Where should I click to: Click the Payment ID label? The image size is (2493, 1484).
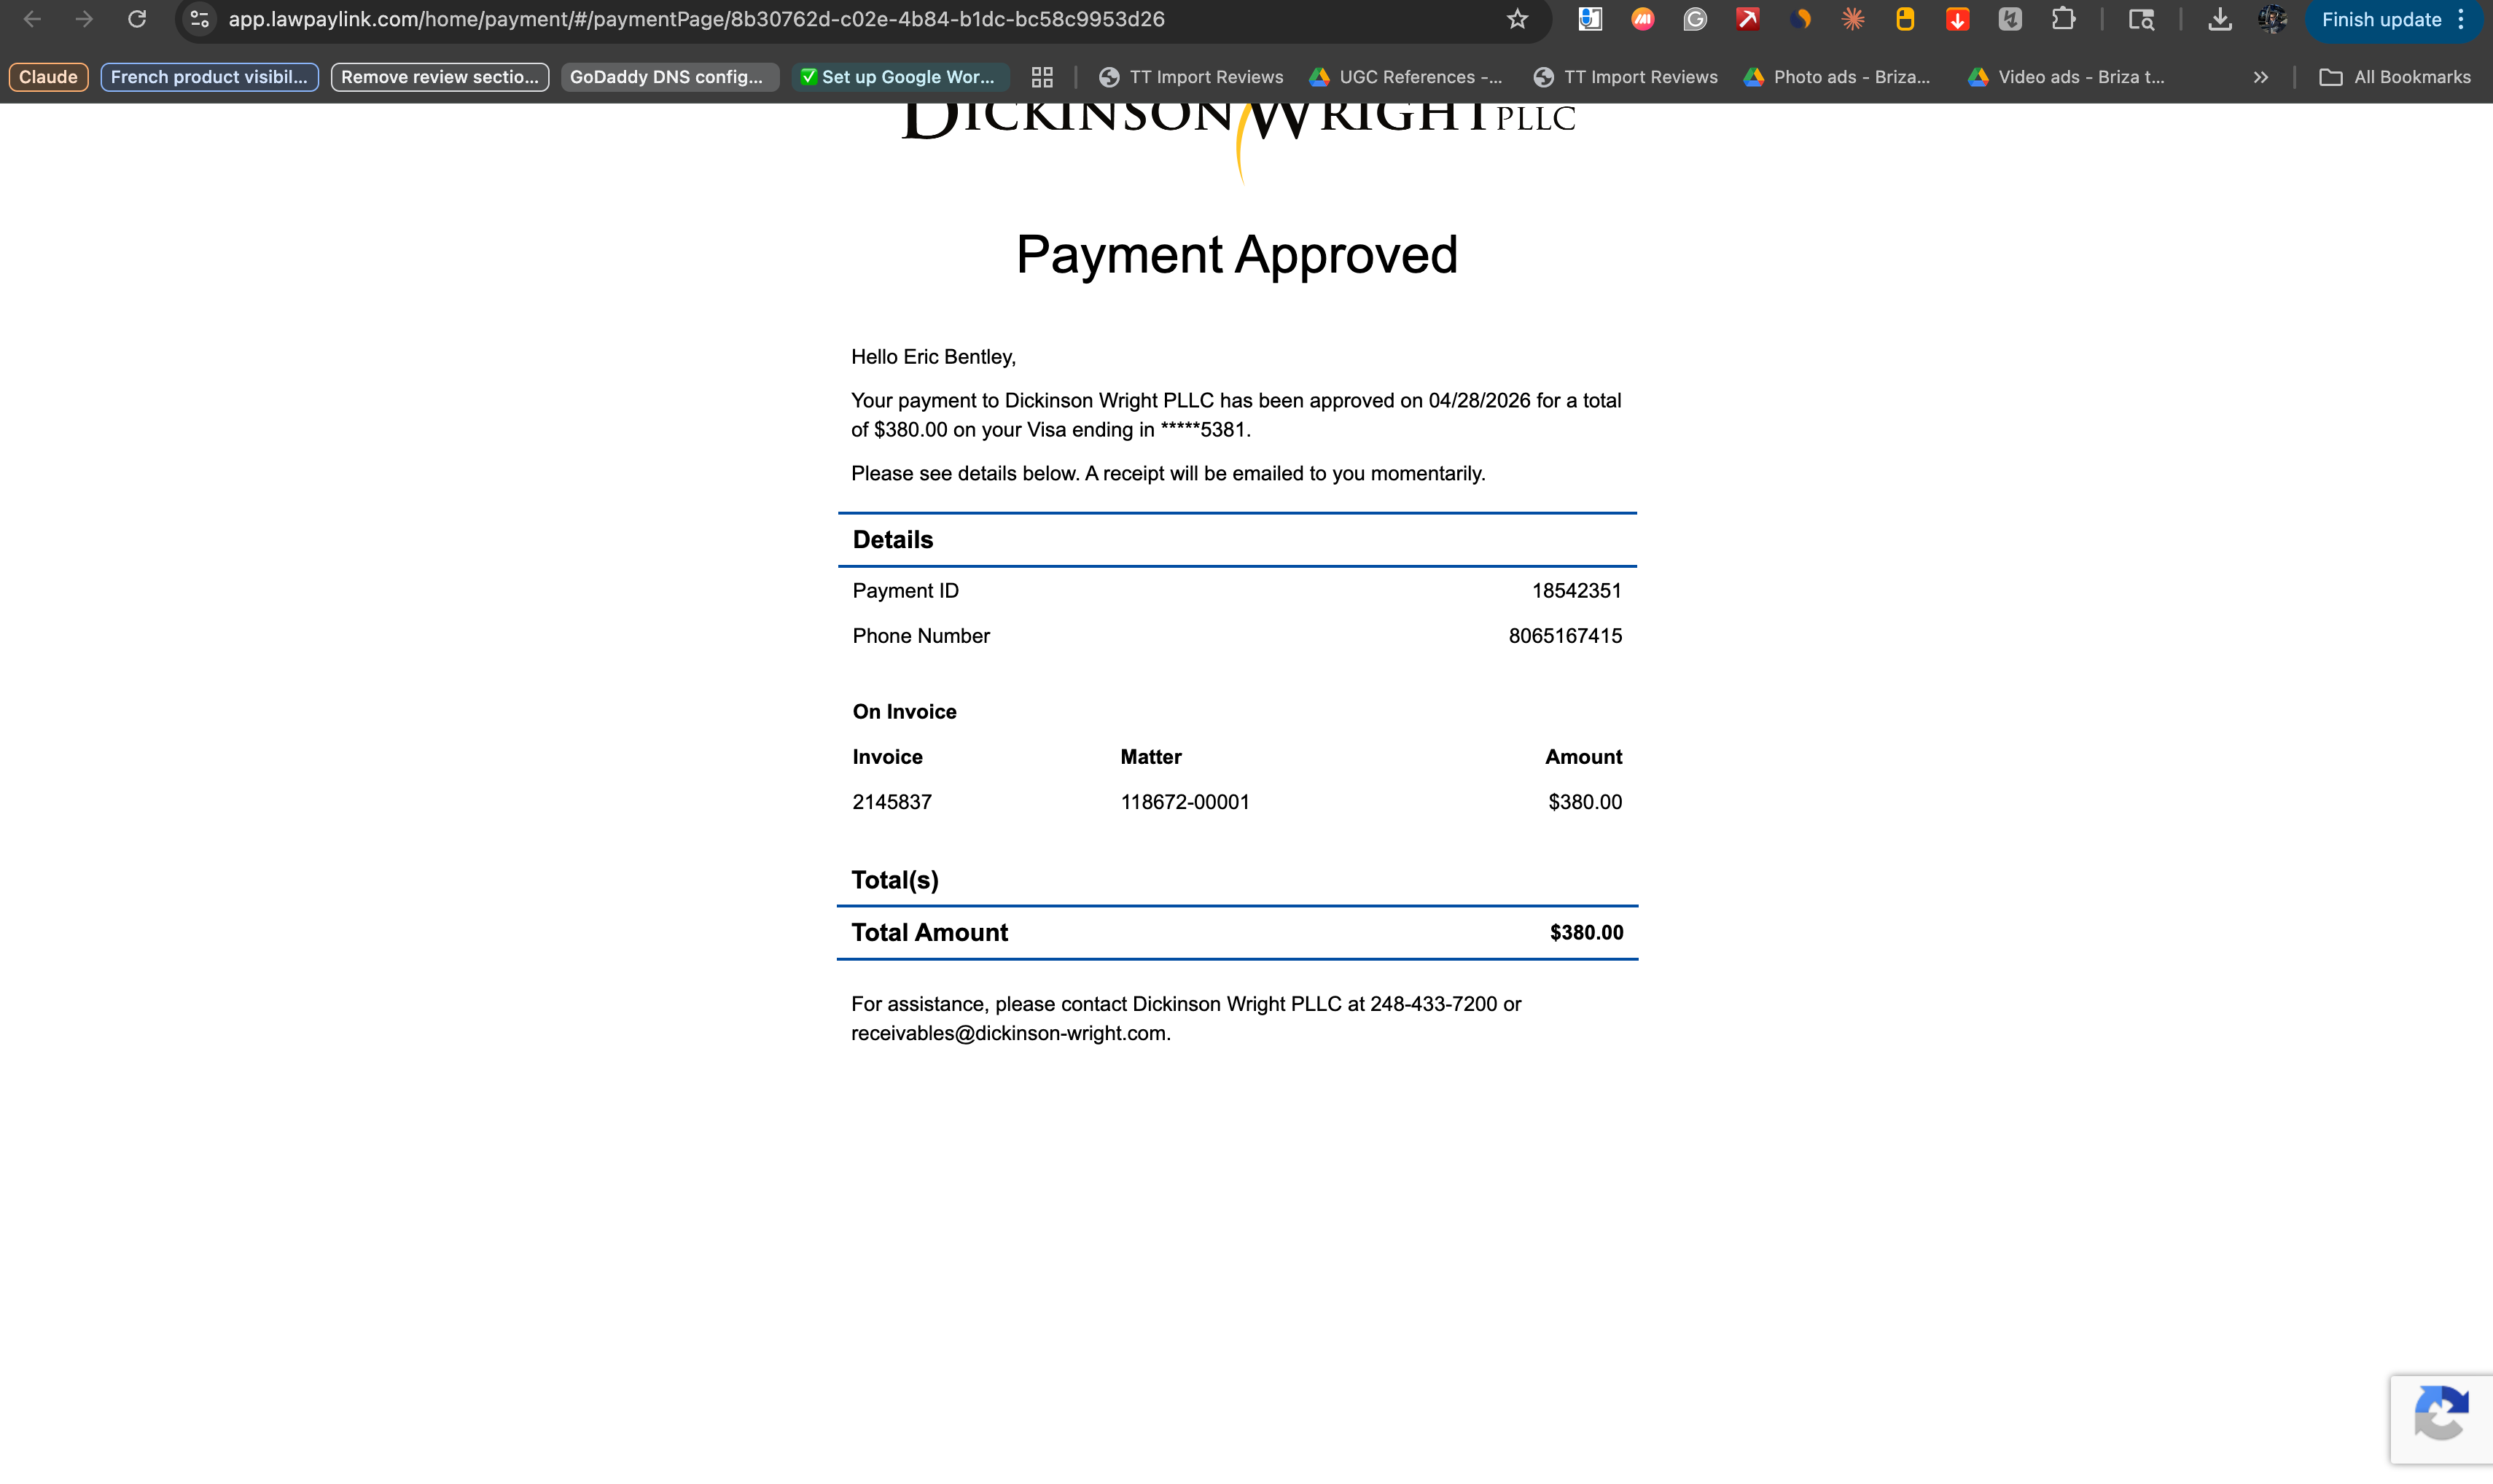coord(906,591)
